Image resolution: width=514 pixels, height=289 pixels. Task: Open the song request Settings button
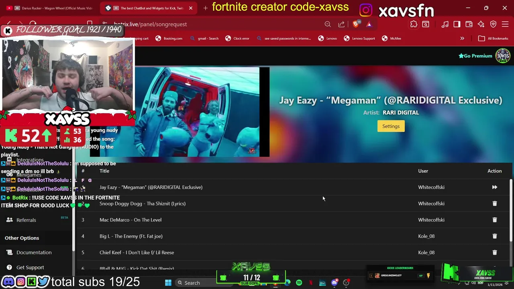pyautogui.click(x=391, y=126)
